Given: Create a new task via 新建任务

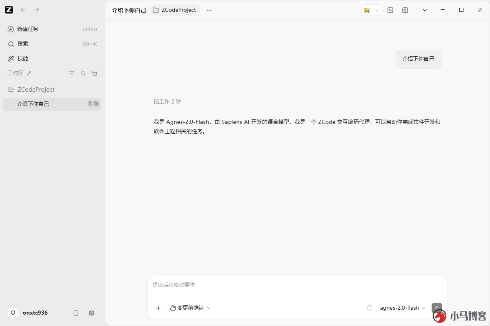Looking at the screenshot, I should (52, 29).
